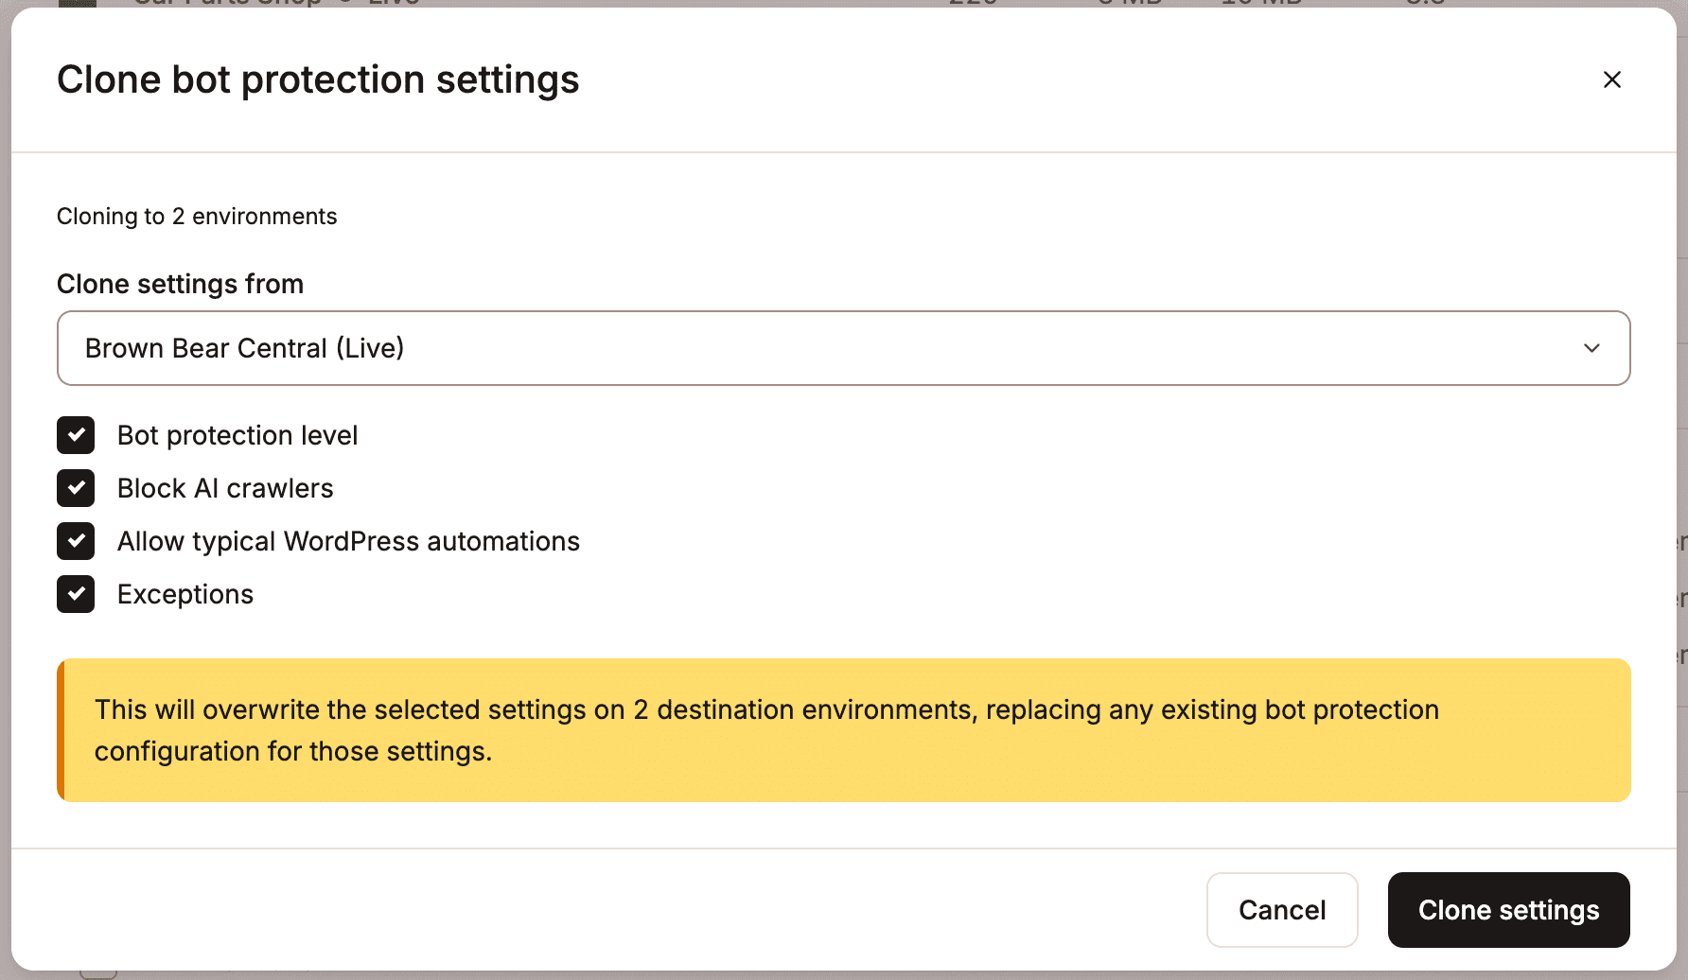Viewport: 1688px width, 980px height.
Task: Open the Clone settings from dropdown
Action: click(843, 348)
